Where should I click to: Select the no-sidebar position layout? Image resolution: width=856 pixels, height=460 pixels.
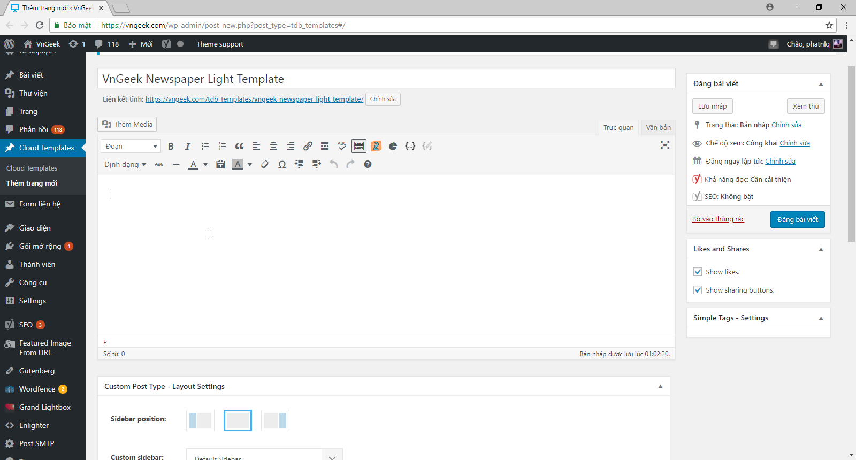click(x=238, y=420)
